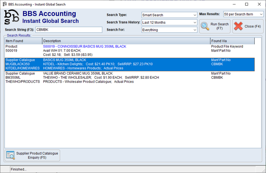The image size is (266, 173).
Task: Expand the Max Results dropdown
Action: pyautogui.click(x=243, y=14)
